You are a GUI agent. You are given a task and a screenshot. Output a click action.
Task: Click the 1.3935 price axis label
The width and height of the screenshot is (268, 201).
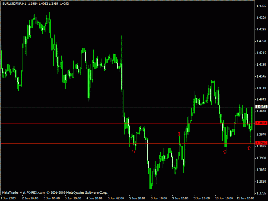(x=261, y=146)
